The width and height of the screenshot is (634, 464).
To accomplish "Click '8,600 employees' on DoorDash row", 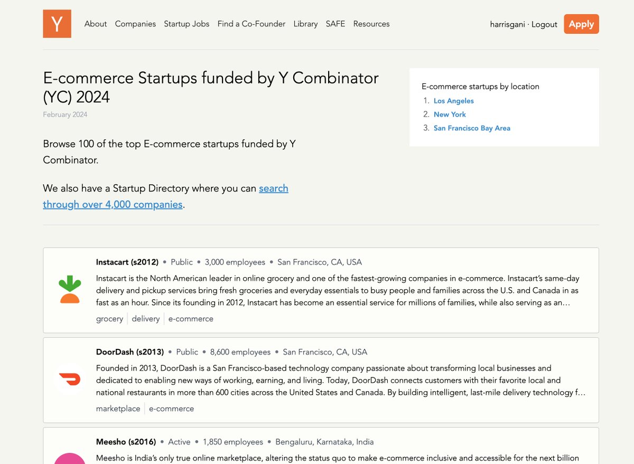I will point(240,352).
